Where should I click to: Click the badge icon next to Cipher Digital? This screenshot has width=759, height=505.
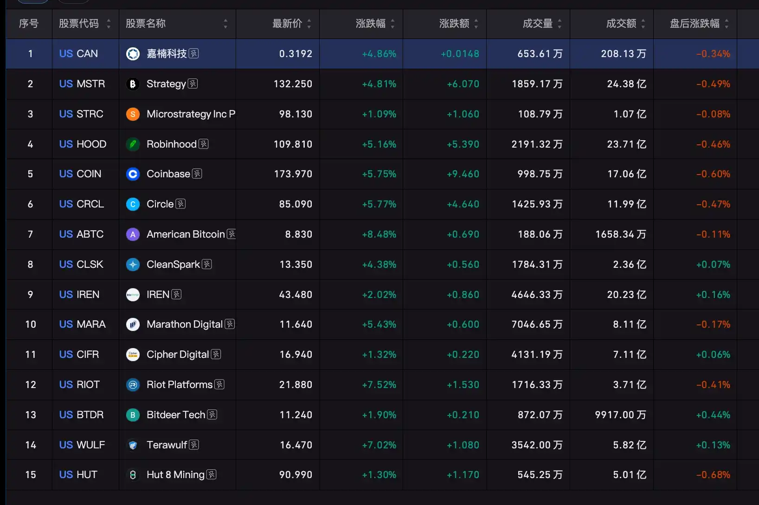tap(216, 354)
